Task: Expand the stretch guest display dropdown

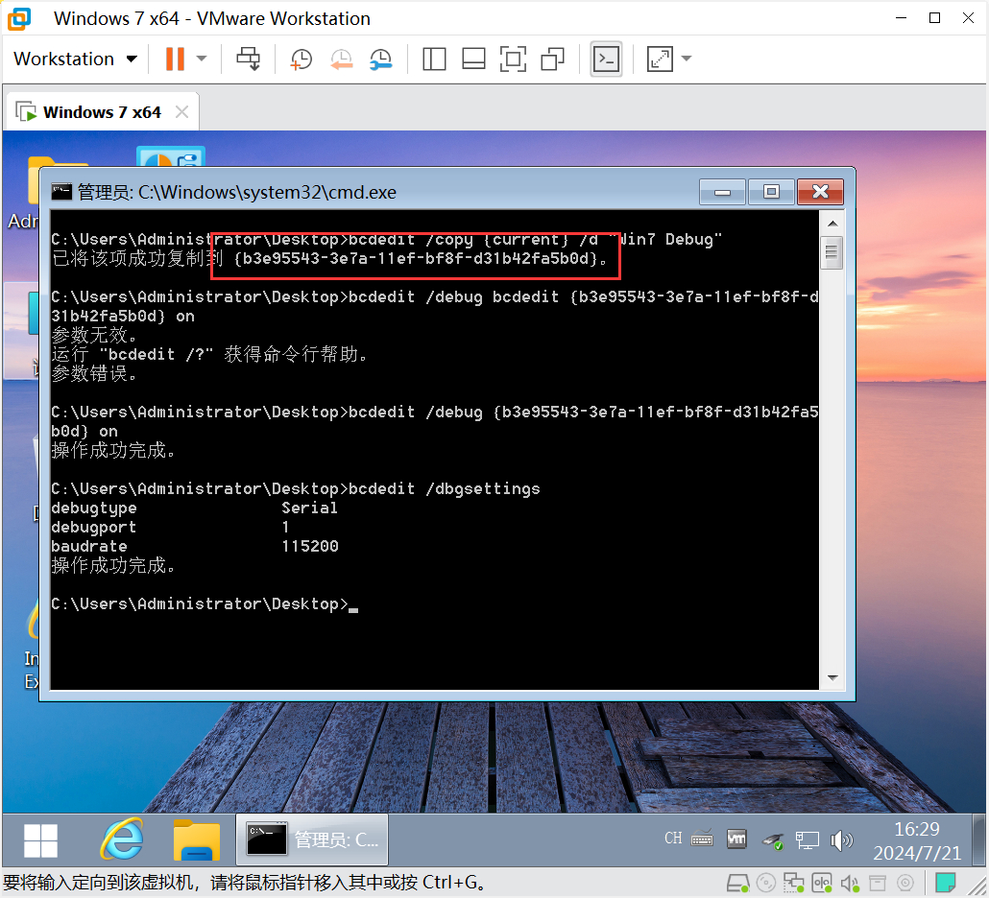Action: [x=687, y=59]
